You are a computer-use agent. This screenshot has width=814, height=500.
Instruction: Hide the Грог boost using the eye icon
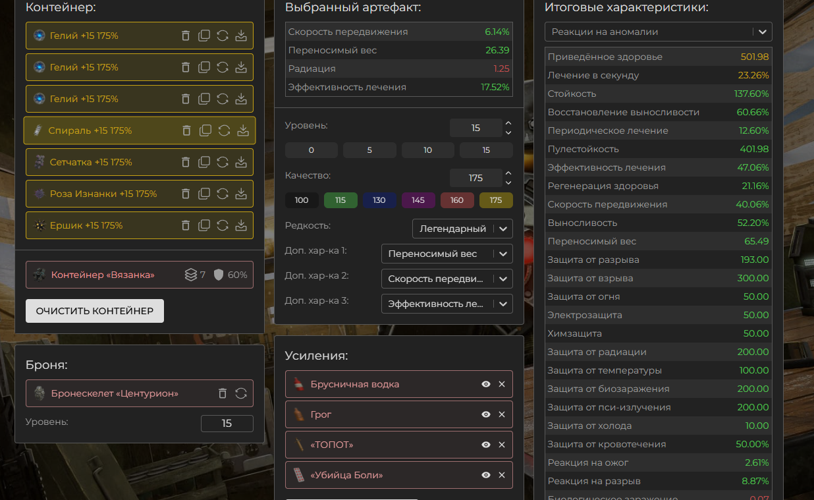tap(486, 414)
